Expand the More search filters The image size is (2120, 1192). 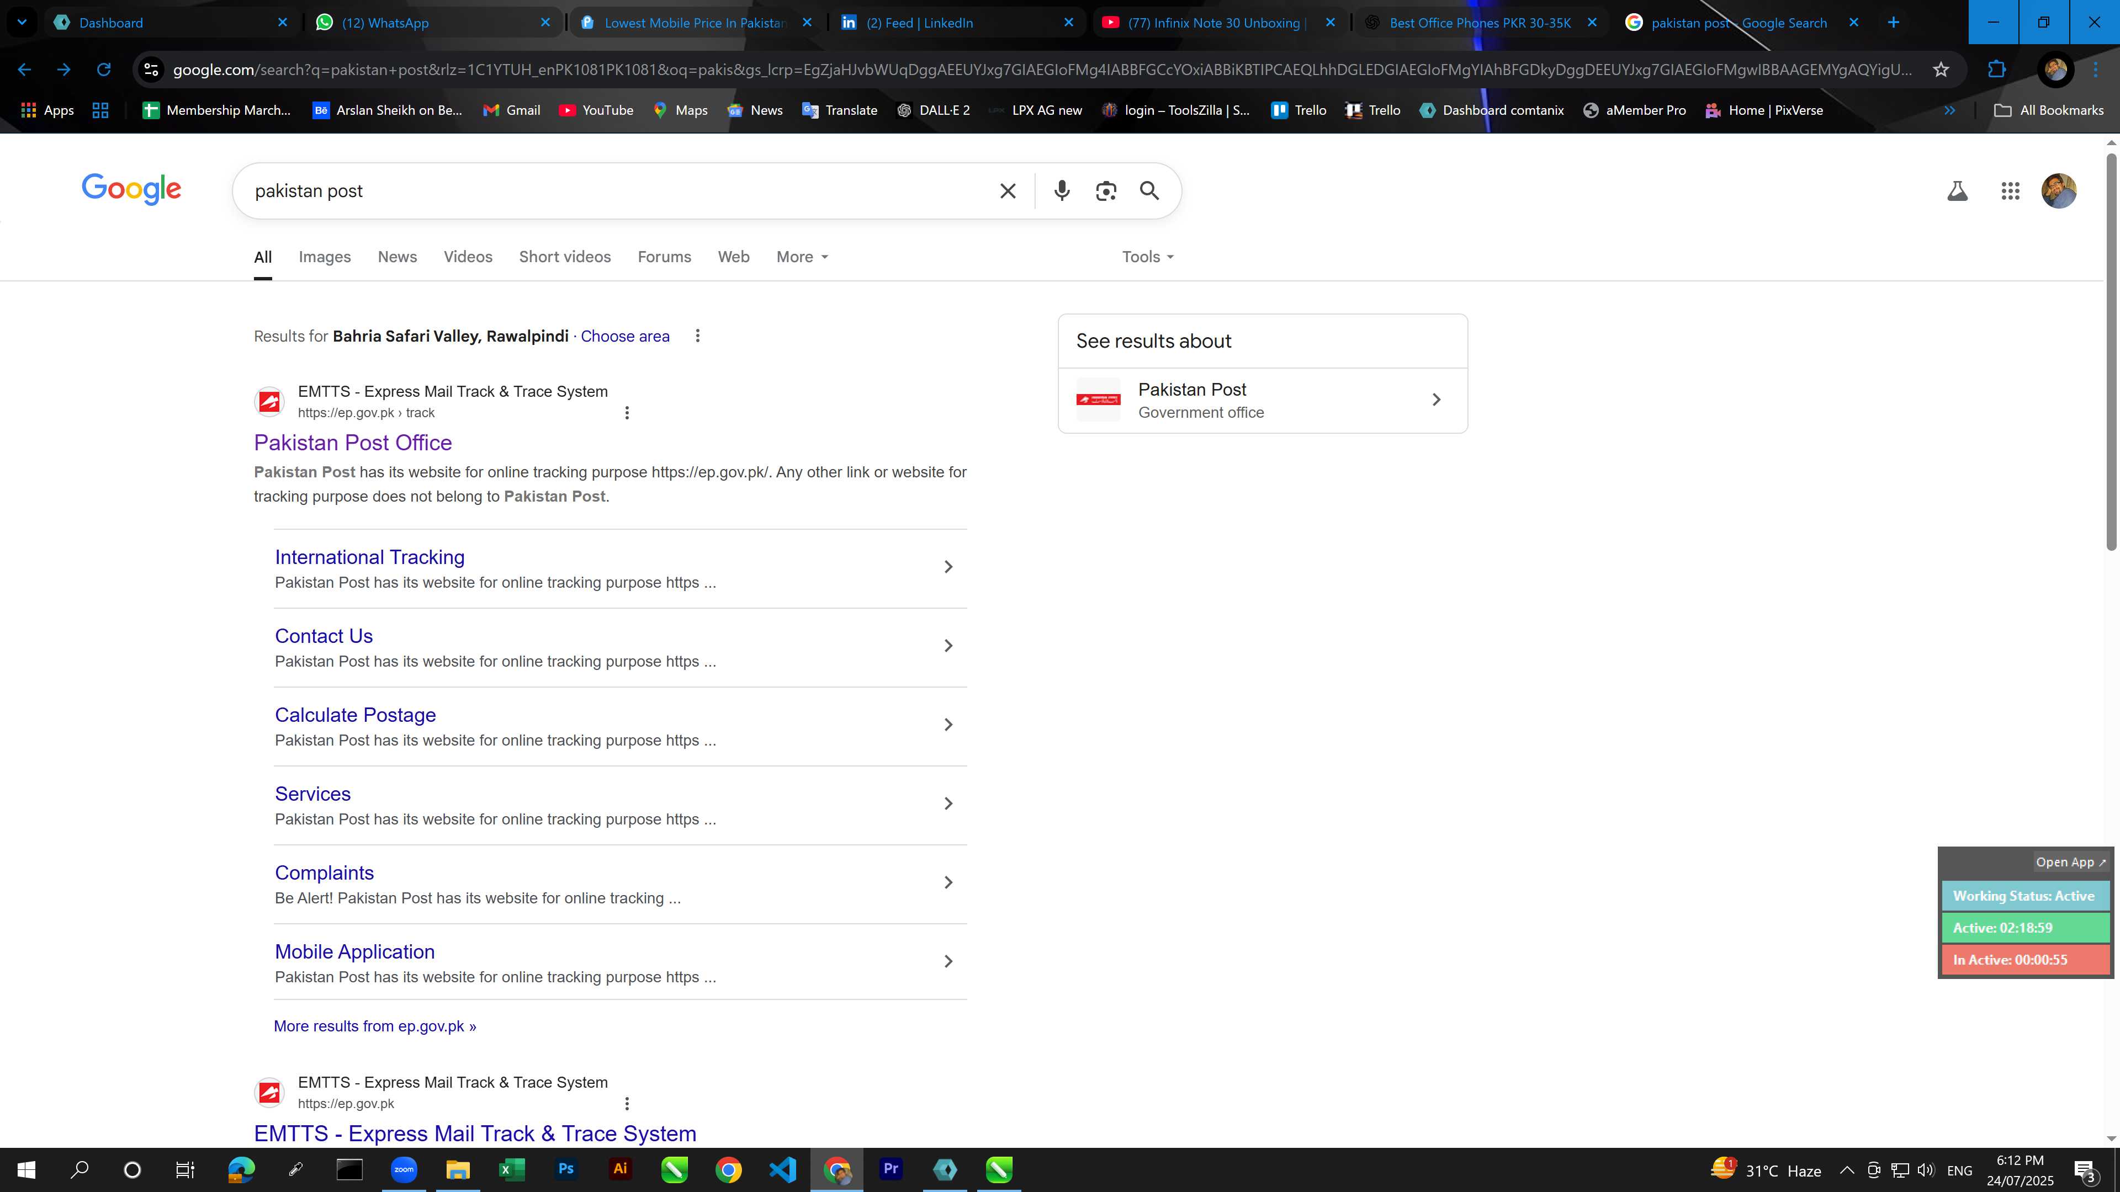[x=802, y=257]
